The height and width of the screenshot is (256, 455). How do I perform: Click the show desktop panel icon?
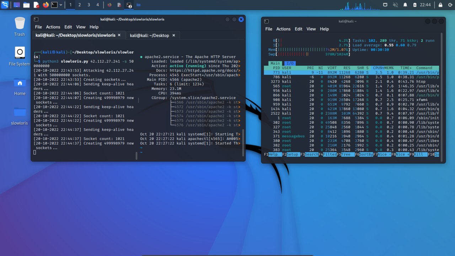coord(17,5)
